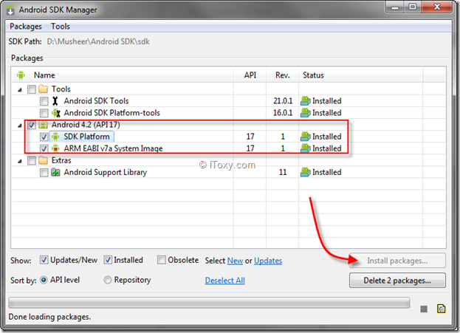Click the ARM EABI v7a System Image icon
Viewport: 460px width, 333px height.
(x=55, y=148)
